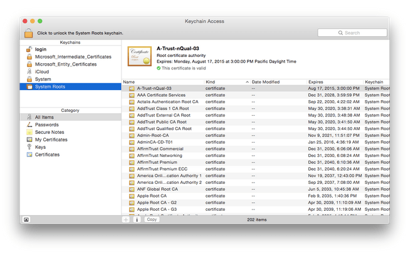Select the login keychain

[x=71, y=49]
